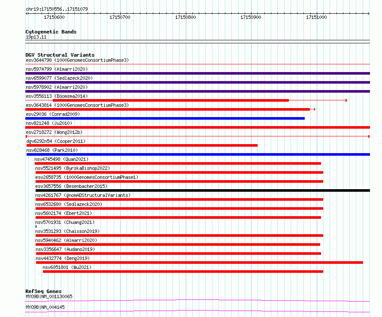Viewport: 382px width, 317px height.
Task: Click the black esv3657556 (Besenbacher2015) bar
Action: pos(203,190)
